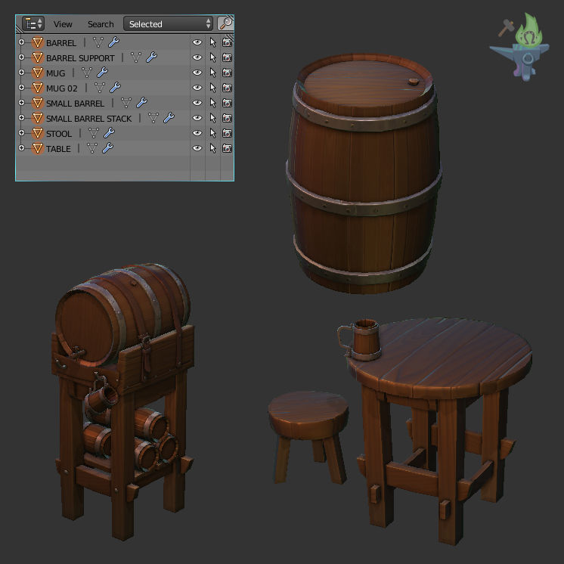The height and width of the screenshot is (564, 564).
Task: Click the BARREL object mesh icon
Action: pyautogui.click(x=37, y=42)
